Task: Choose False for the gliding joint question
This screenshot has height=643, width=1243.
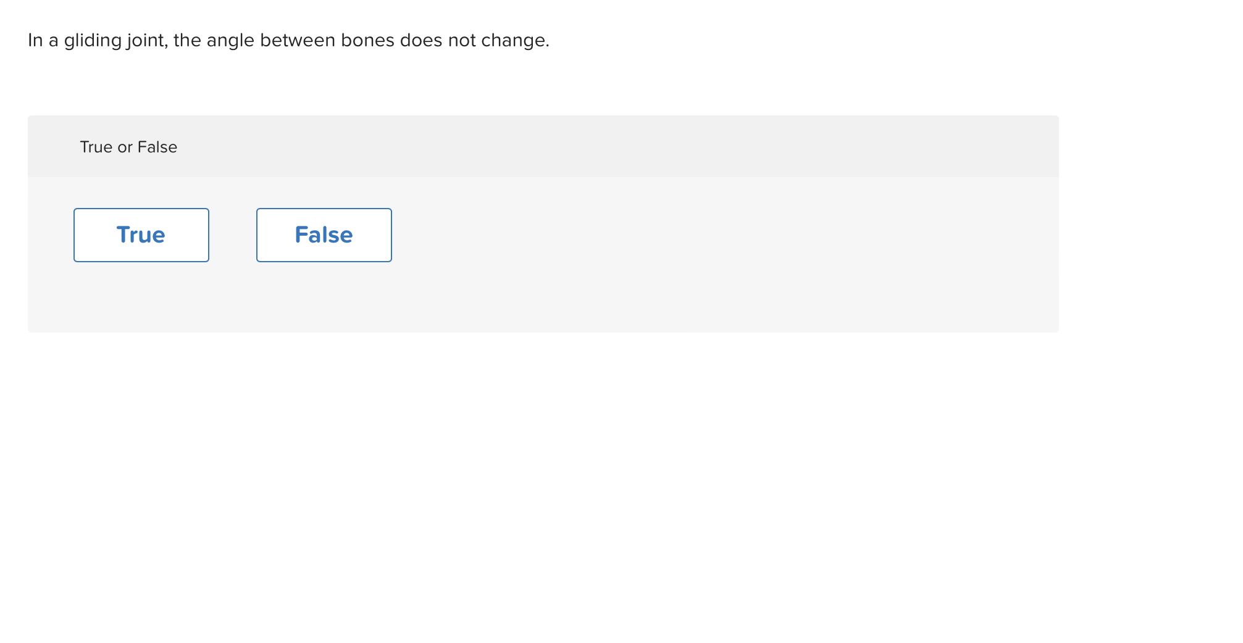Action: coord(324,234)
